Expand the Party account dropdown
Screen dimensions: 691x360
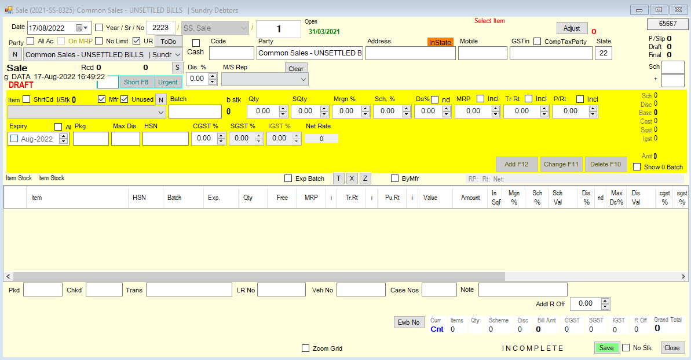coord(178,54)
